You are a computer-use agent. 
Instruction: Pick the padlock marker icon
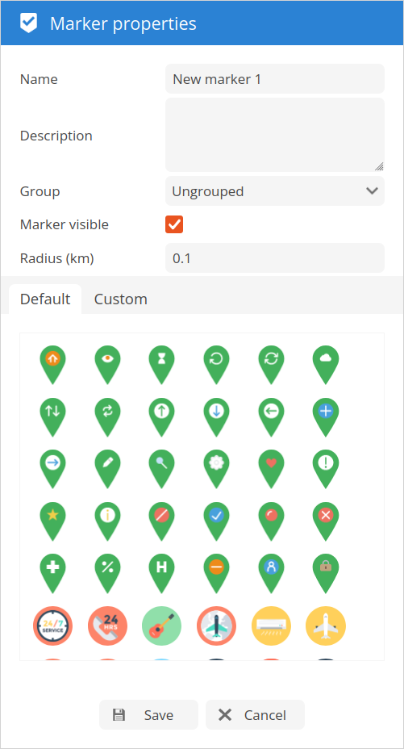pyautogui.click(x=326, y=574)
